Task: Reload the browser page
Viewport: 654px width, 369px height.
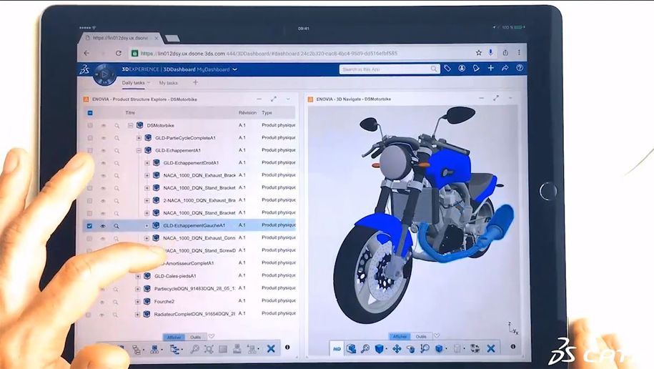Action: (x=119, y=54)
